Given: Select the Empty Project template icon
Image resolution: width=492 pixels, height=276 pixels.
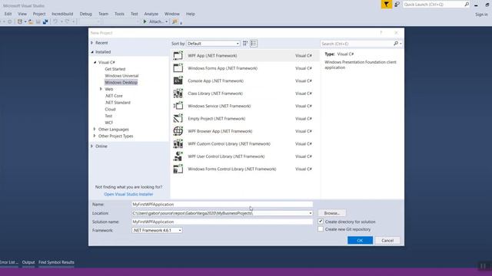Looking at the screenshot, I should [x=178, y=118].
